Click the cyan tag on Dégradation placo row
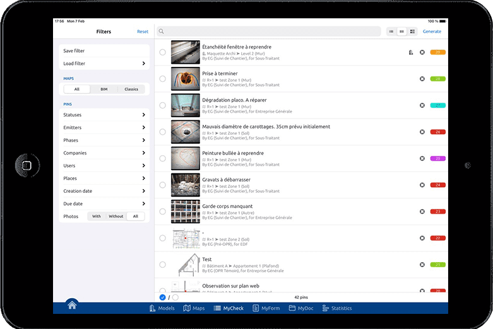The height and width of the screenshot is (329, 493). (437, 105)
